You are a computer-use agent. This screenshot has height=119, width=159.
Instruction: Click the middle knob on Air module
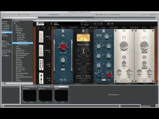point(144,63)
